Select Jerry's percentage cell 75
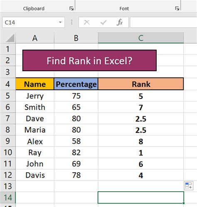This screenshot has width=197, height=207. 76,96
